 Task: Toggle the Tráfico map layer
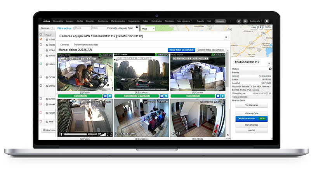[268, 27]
